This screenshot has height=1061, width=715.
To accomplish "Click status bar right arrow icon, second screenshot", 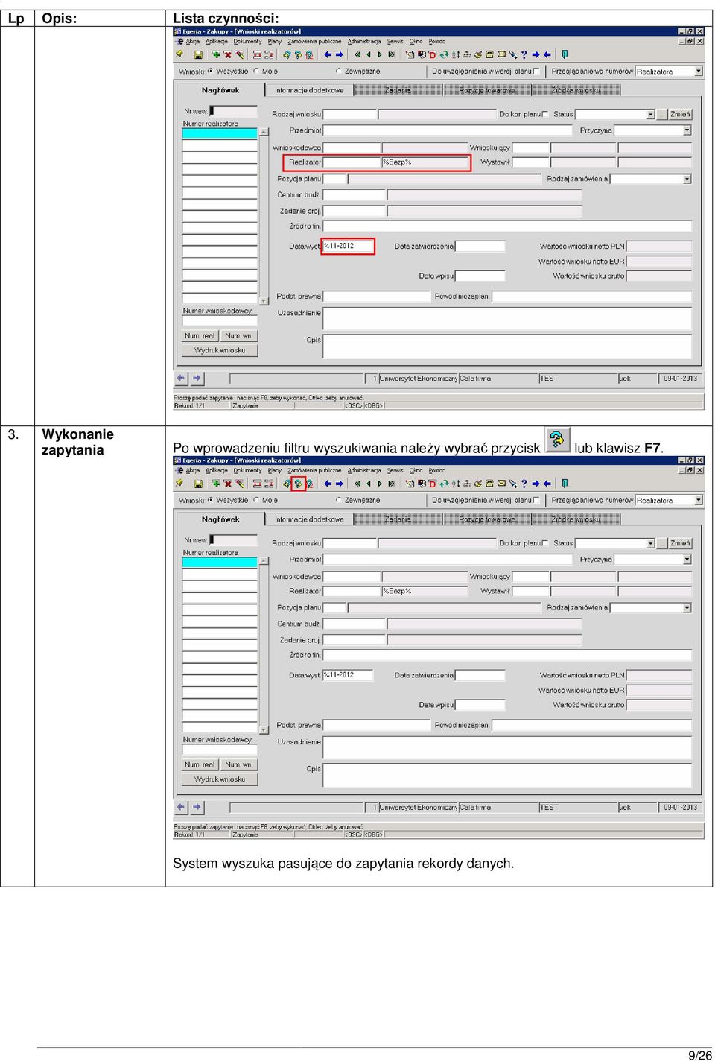I will tap(197, 808).
